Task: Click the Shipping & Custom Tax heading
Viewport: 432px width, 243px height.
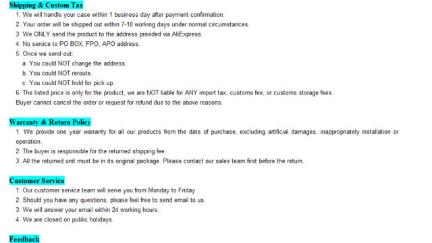Action: [x=46, y=5]
